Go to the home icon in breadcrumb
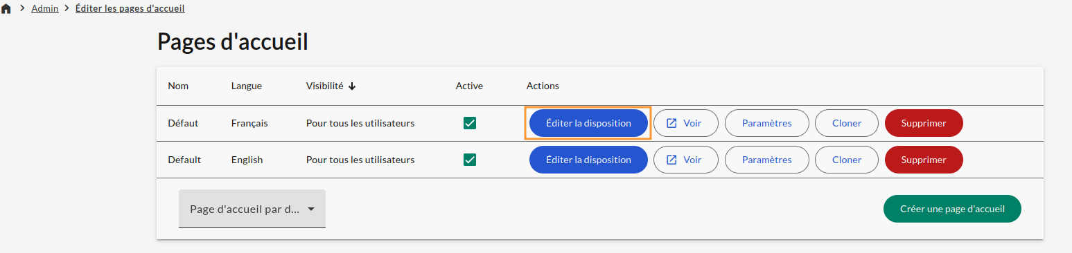Screen dimensions: 1072x253 point(7,10)
